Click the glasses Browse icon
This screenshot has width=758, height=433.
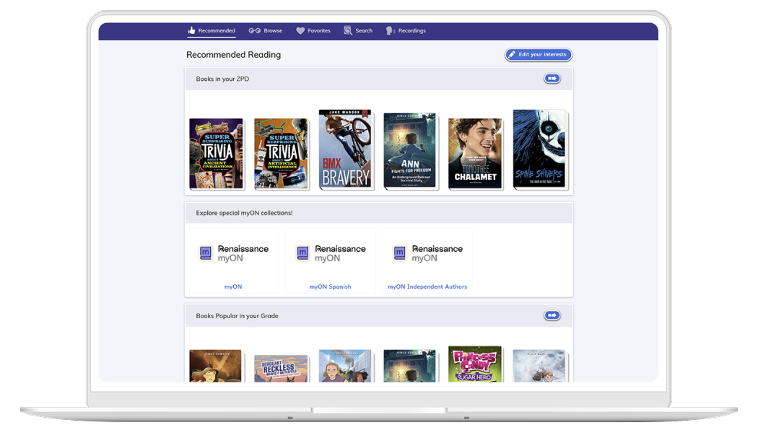click(254, 31)
